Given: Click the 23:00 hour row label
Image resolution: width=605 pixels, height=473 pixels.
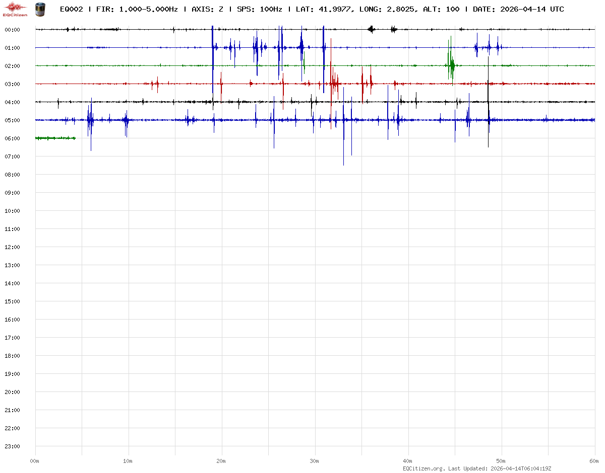Looking at the screenshot, I should tap(12, 446).
